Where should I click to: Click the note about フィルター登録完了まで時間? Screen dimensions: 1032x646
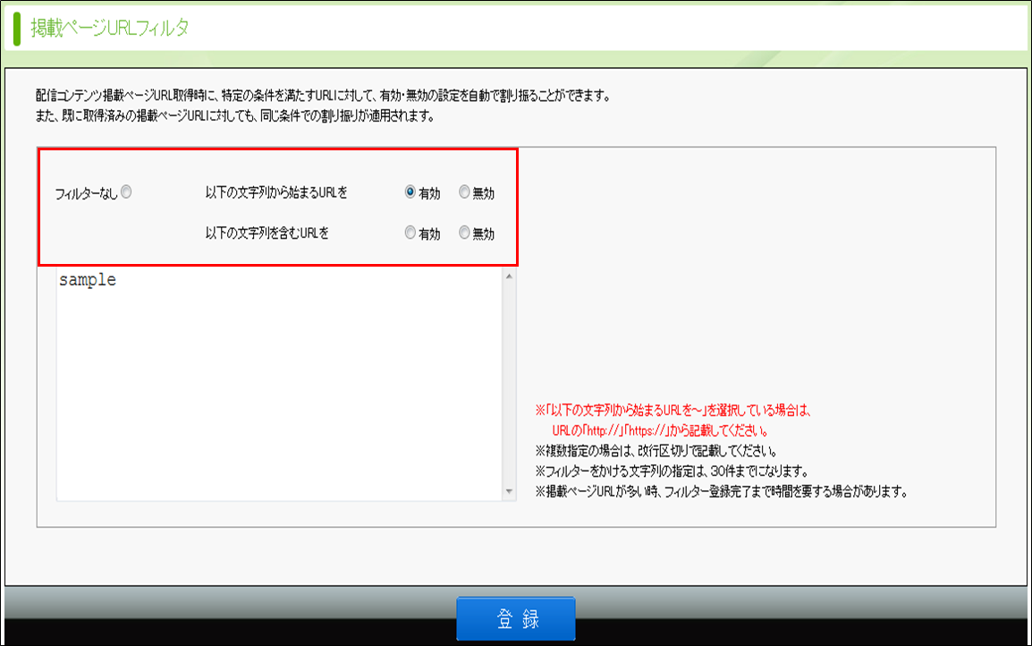[x=722, y=492]
